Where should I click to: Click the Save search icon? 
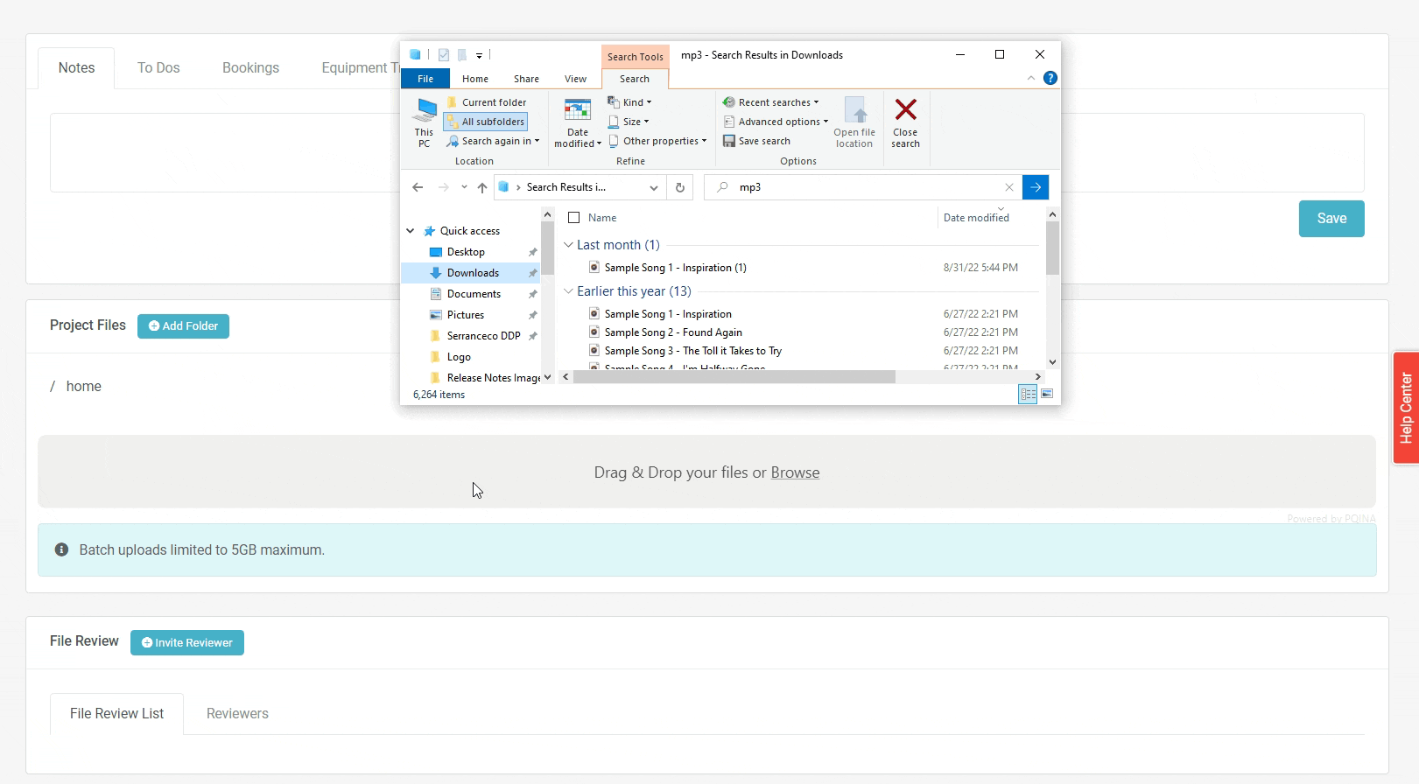tap(728, 141)
